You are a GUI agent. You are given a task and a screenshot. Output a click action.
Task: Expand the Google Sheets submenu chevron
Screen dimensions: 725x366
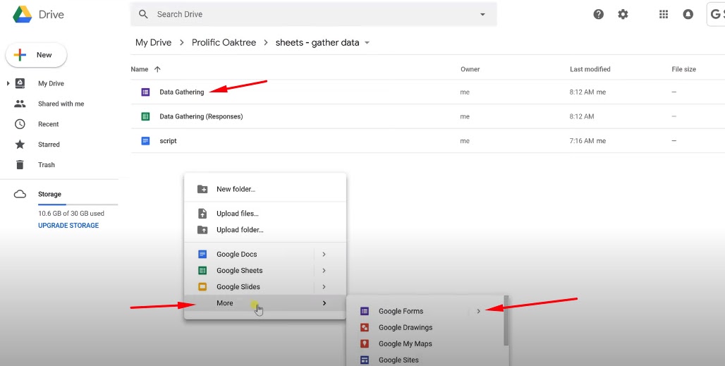324,270
